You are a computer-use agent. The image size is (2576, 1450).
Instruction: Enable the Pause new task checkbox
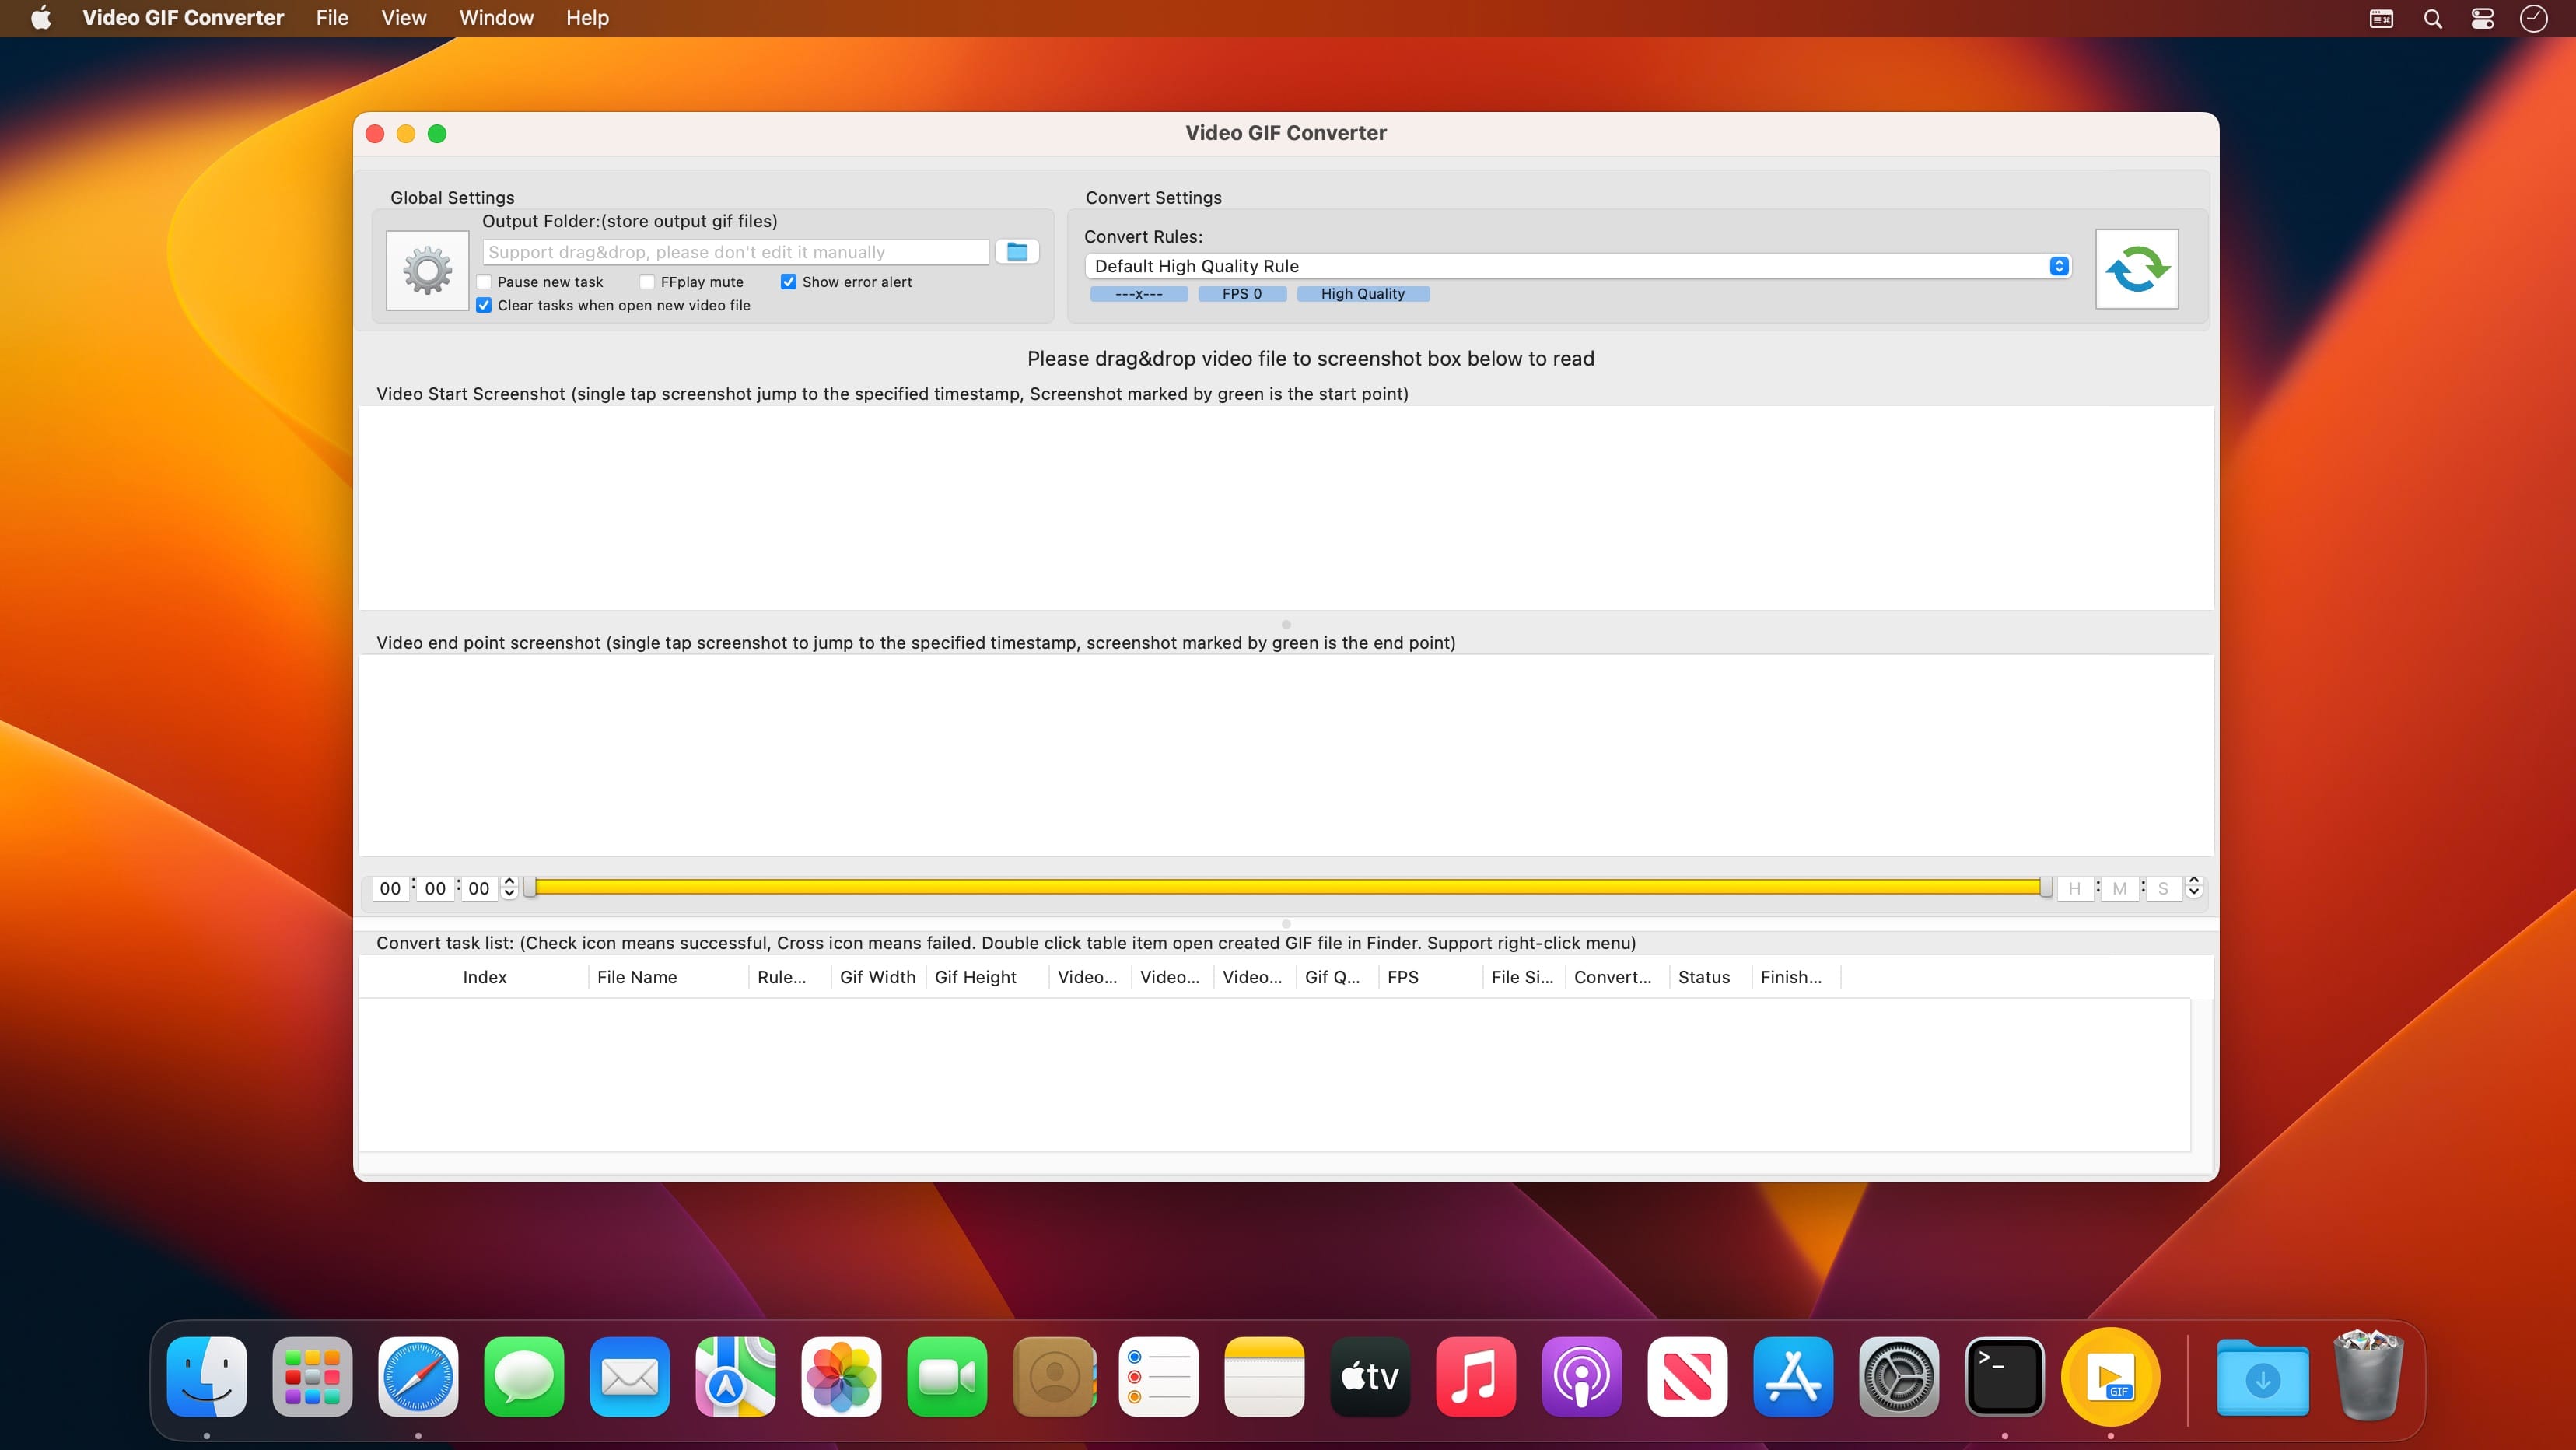click(x=484, y=282)
